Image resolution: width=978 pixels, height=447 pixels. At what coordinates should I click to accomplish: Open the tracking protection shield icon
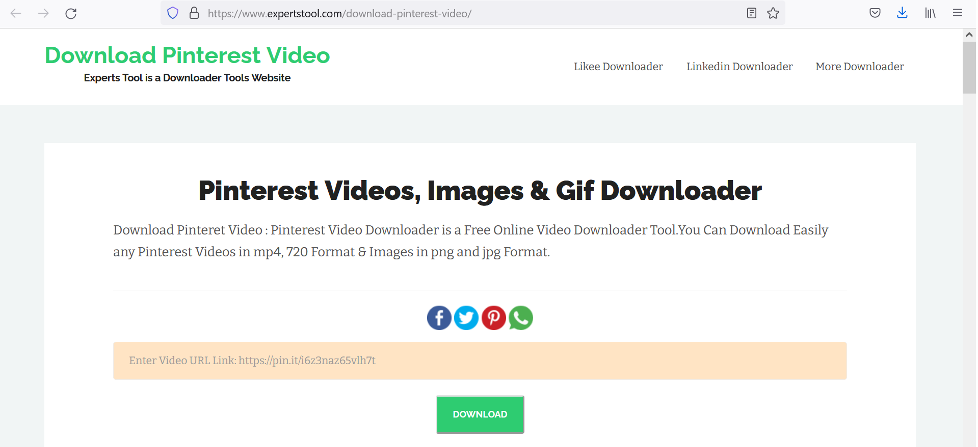click(173, 13)
